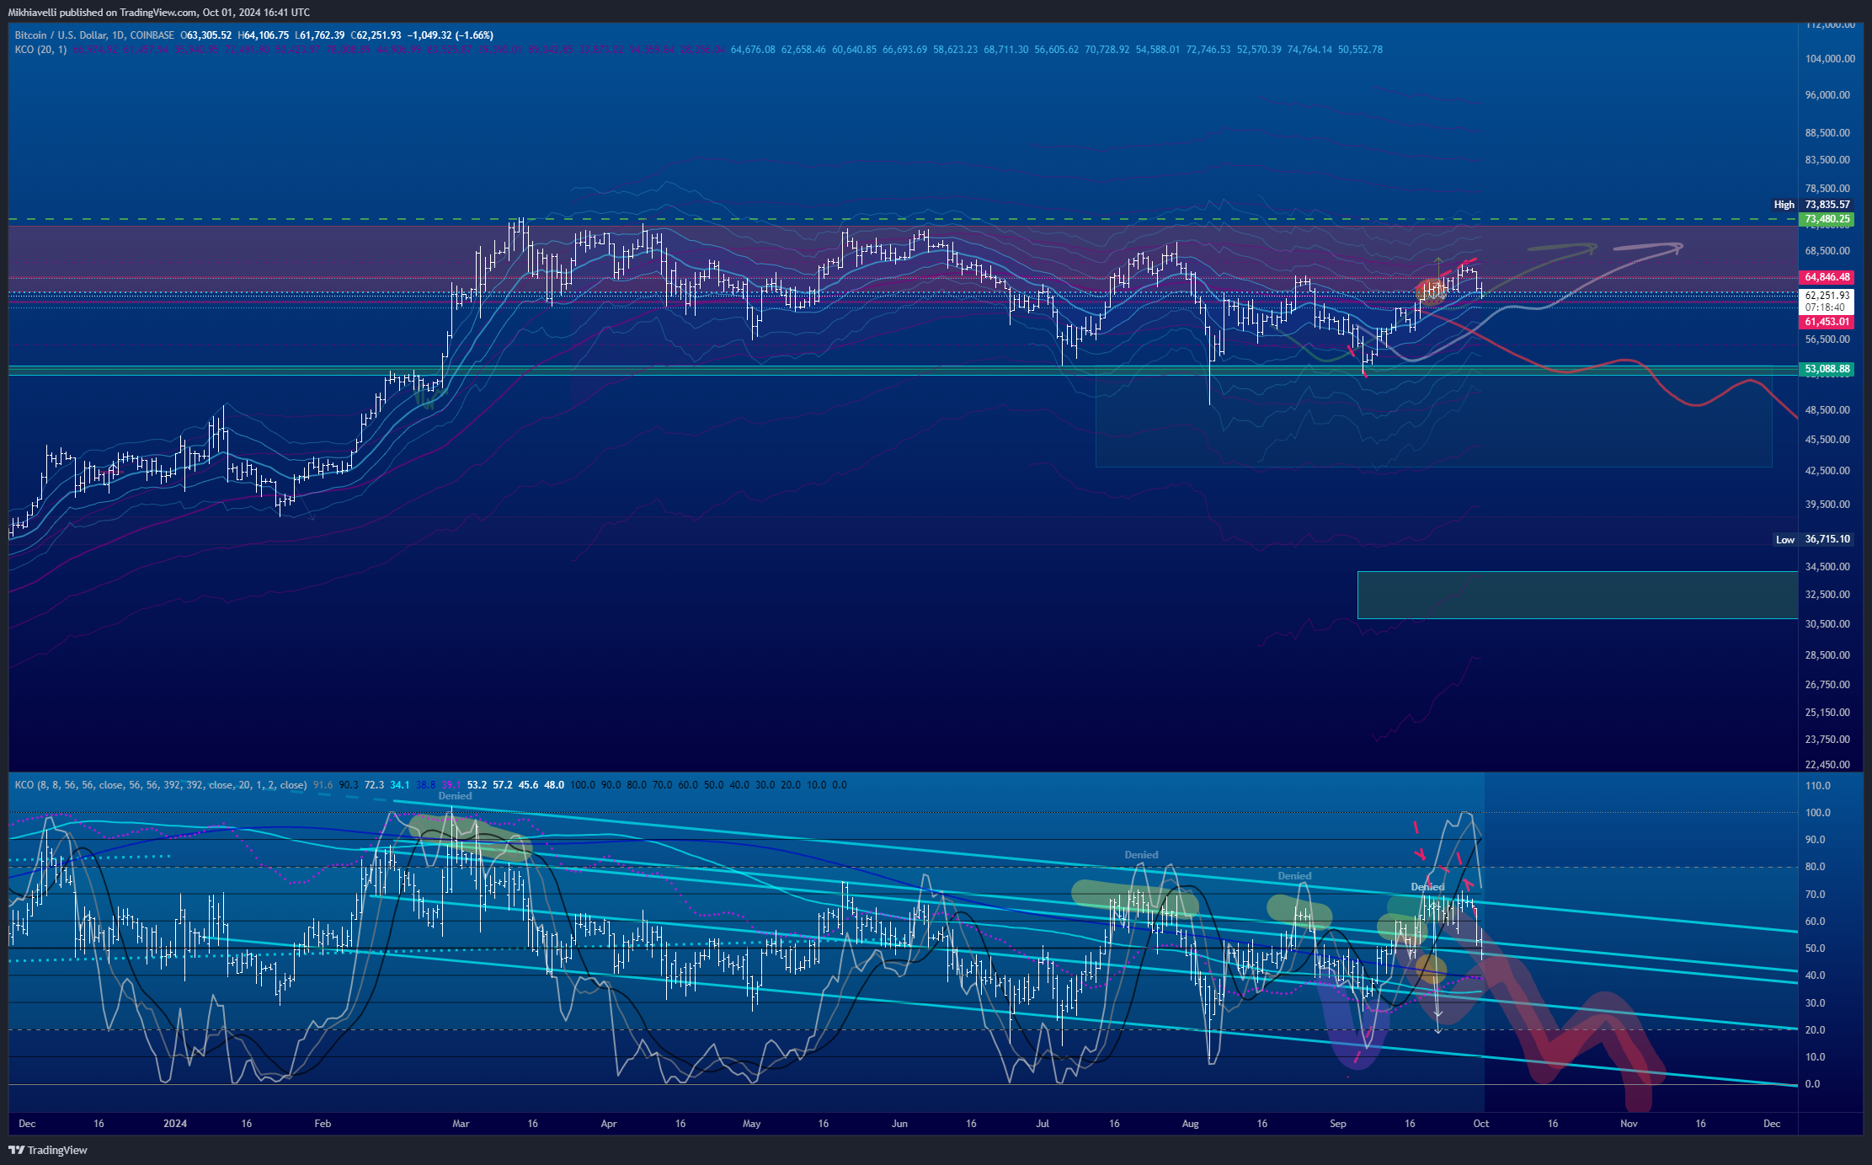Screen dimensions: 1872x1165
Task: Click 56,500.00 on the price axis
Action: (x=1827, y=339)
